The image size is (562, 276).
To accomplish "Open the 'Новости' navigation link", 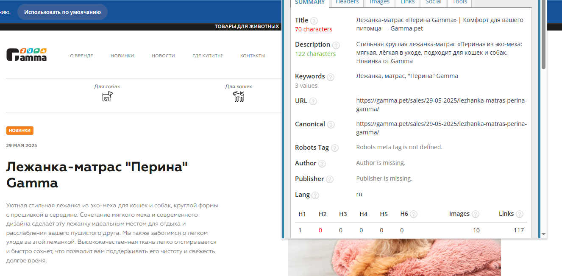I will 163,56.
